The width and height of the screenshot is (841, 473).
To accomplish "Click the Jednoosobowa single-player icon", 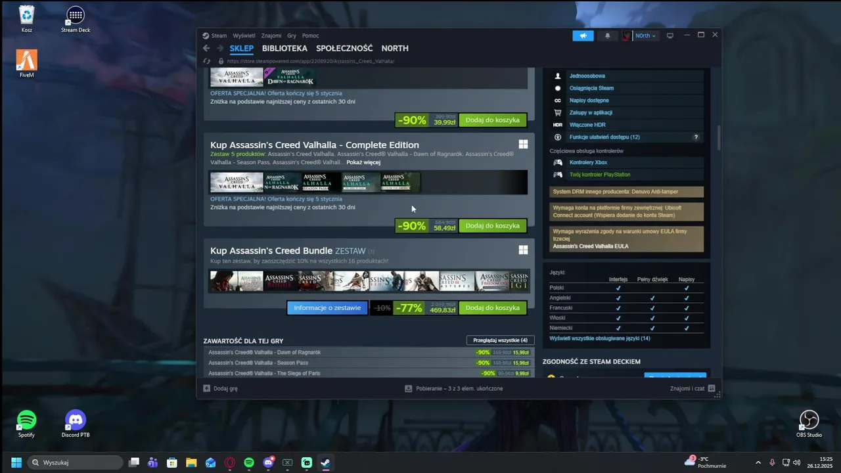I will [x=558, y=76].
